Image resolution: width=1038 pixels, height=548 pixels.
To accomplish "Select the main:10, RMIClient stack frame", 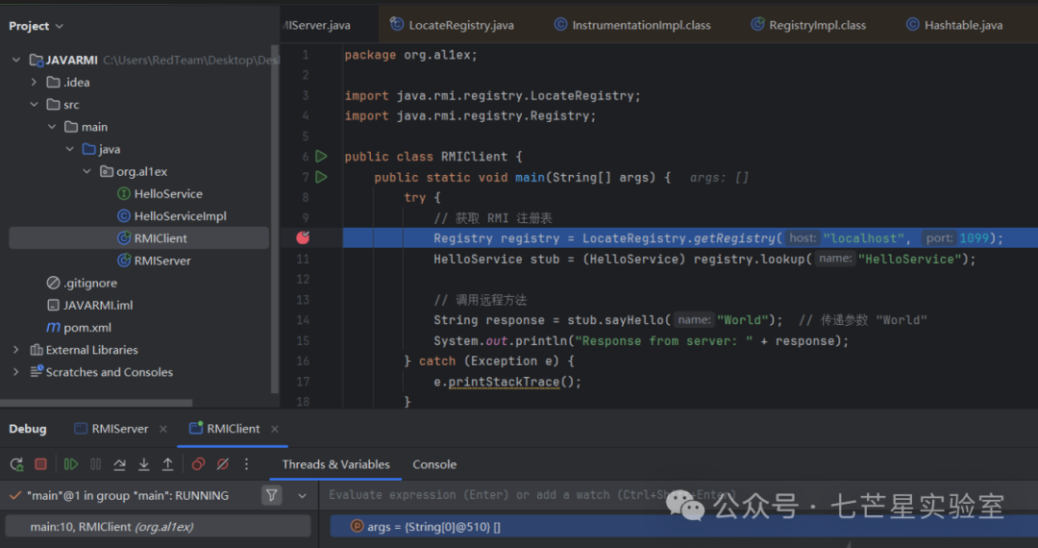I will [x=158, y=527].
